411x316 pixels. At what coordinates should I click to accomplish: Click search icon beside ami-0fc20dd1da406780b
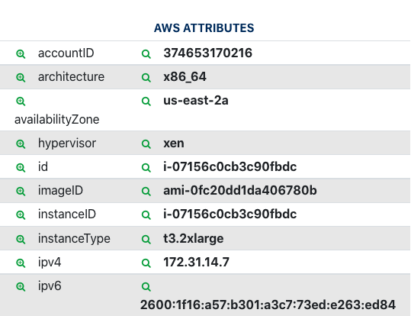pos(146,192)
